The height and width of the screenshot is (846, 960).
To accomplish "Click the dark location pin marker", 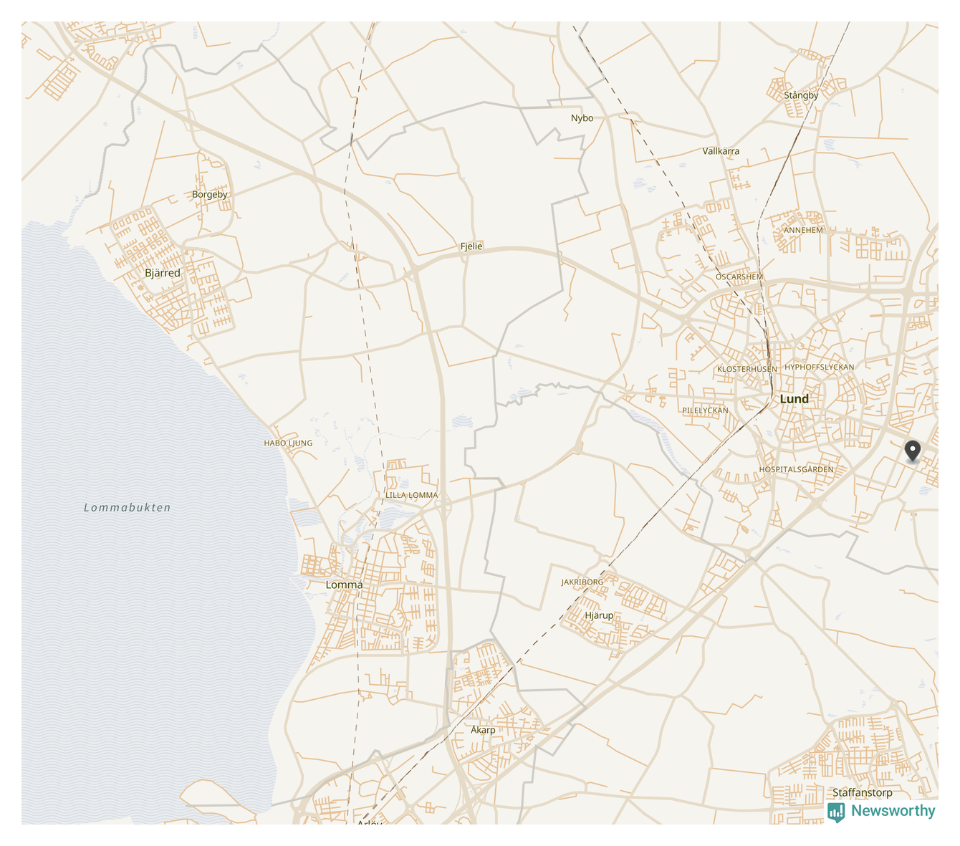I will 912,451.
